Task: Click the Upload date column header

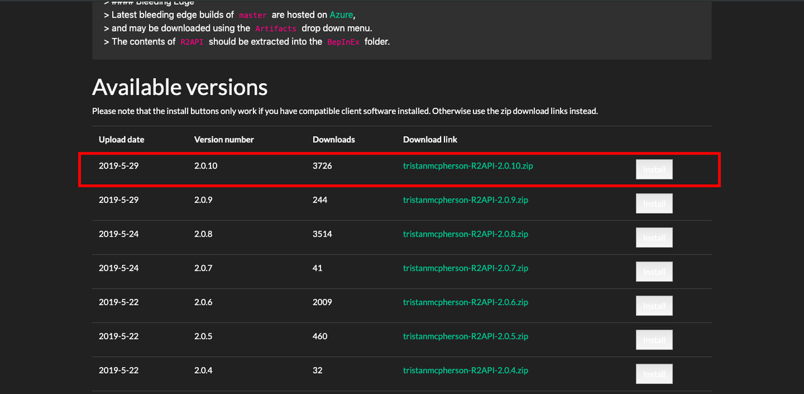Action: [x=121, y=140]
